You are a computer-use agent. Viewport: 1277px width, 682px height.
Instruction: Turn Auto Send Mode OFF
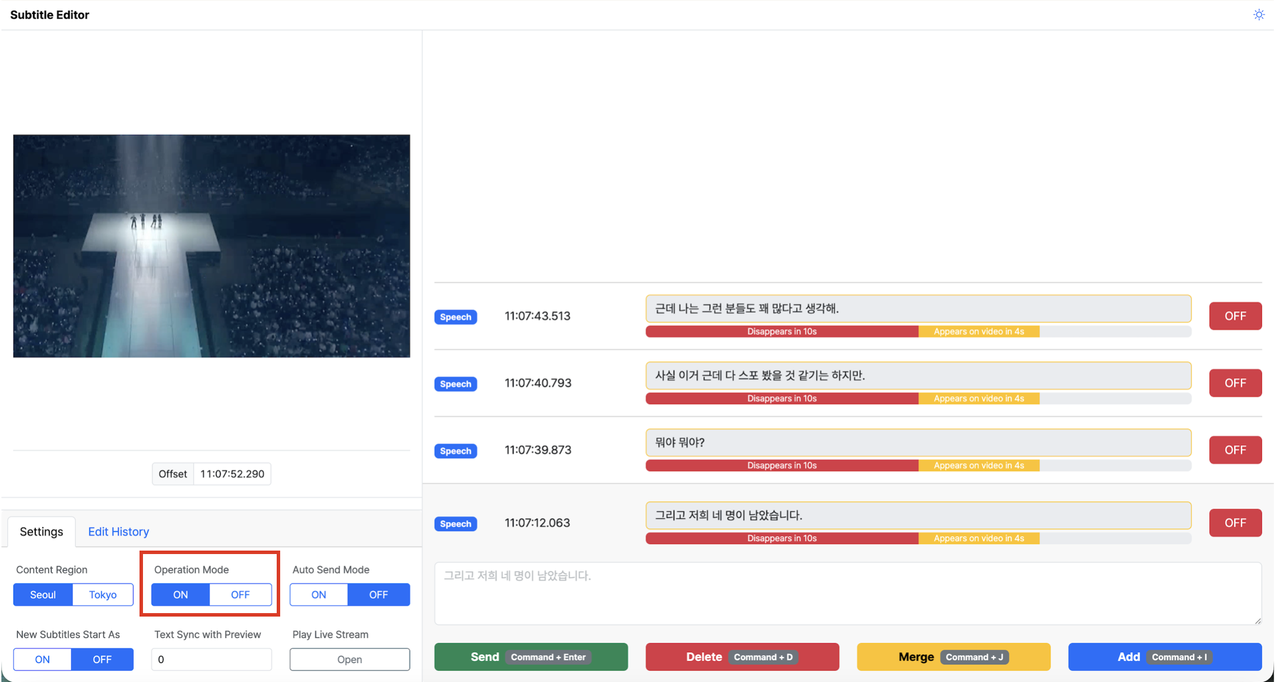(x=379, y=595)
